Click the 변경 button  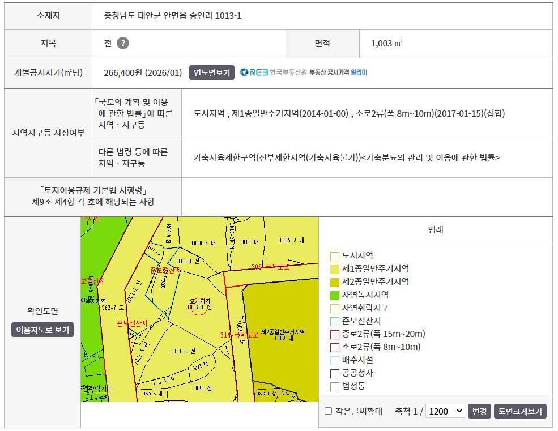point(479,411)
